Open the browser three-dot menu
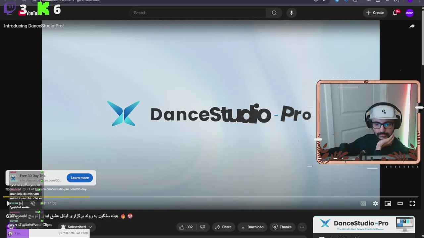 420,1
